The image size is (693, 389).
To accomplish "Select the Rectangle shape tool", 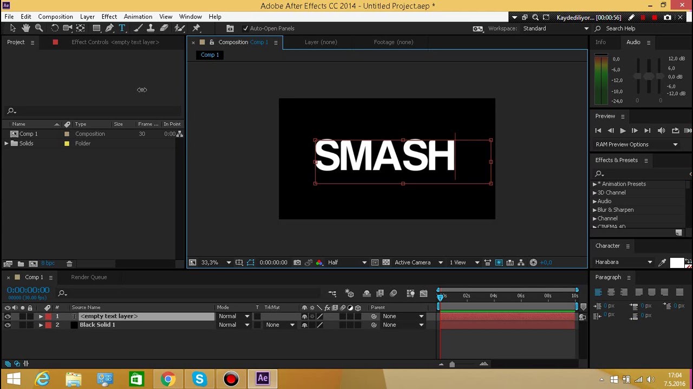I will click(x=96, y=28).
